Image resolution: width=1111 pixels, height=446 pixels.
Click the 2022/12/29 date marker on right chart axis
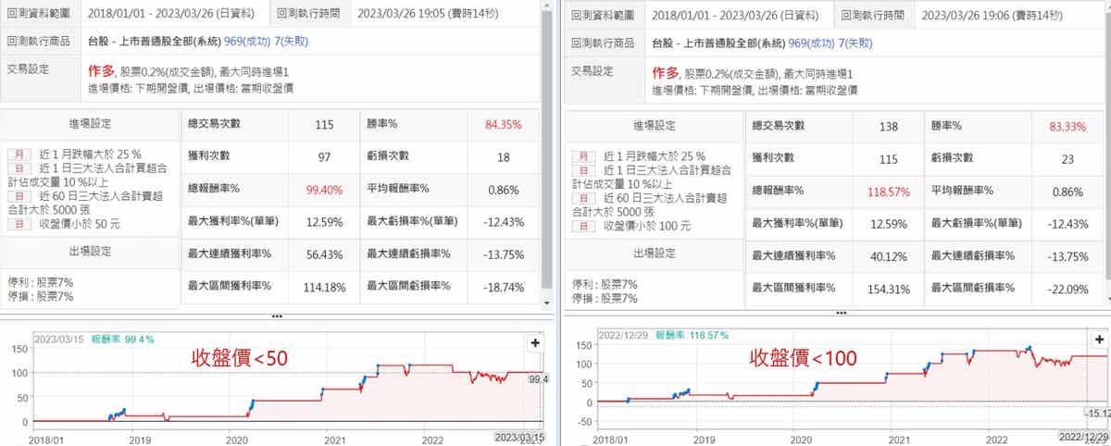coord(1084,437)
